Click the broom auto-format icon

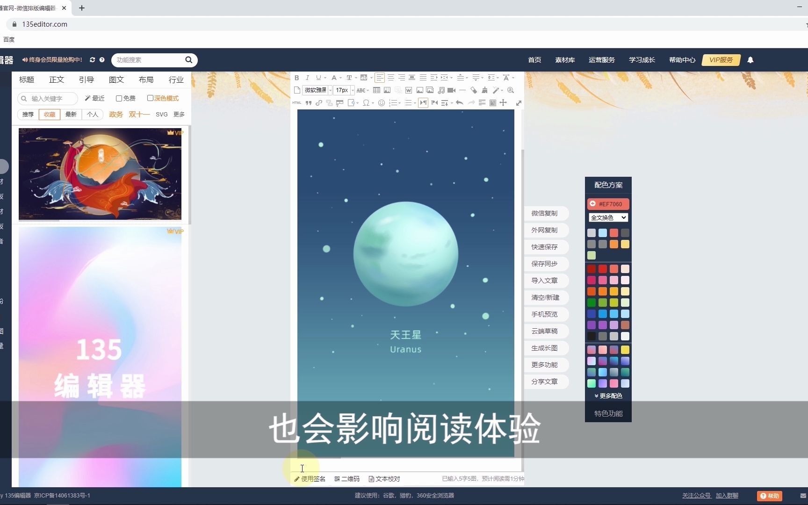pyautogui.click(x=484, y=90)
